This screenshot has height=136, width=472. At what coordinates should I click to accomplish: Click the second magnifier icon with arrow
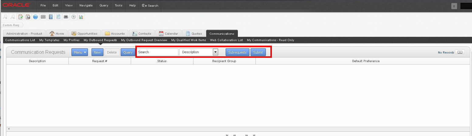(13, 17)
